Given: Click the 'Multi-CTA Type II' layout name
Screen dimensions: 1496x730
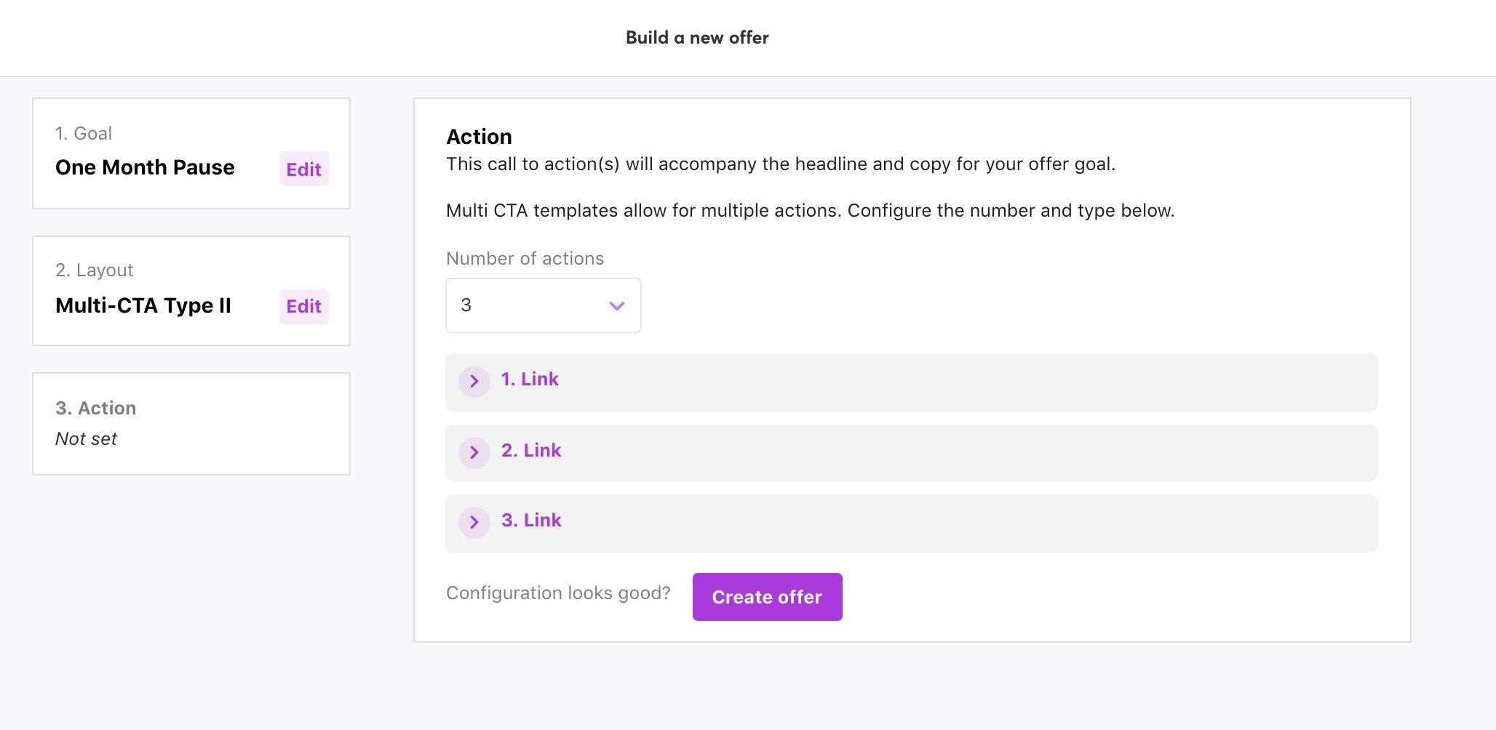Looking at the screenshot, I should point(143,305).
